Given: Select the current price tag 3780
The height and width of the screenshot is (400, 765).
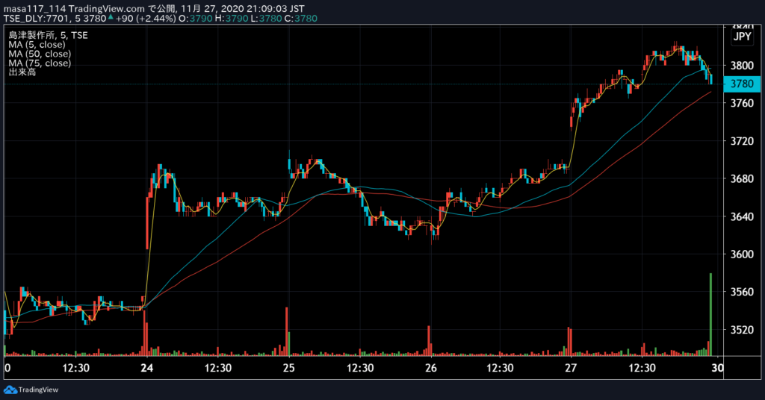Looking at the screenshot, I should point(742,84).
